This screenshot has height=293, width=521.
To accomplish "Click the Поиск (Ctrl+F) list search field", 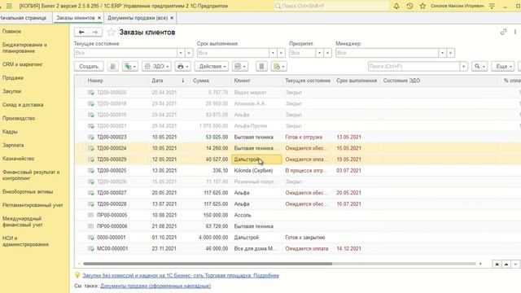I will (414, 67).
